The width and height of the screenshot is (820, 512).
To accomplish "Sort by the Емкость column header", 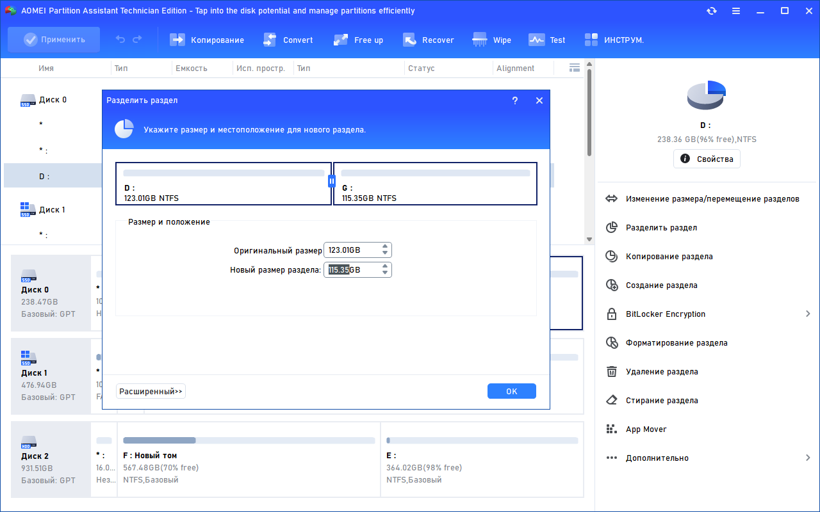I will coord(192,68).
